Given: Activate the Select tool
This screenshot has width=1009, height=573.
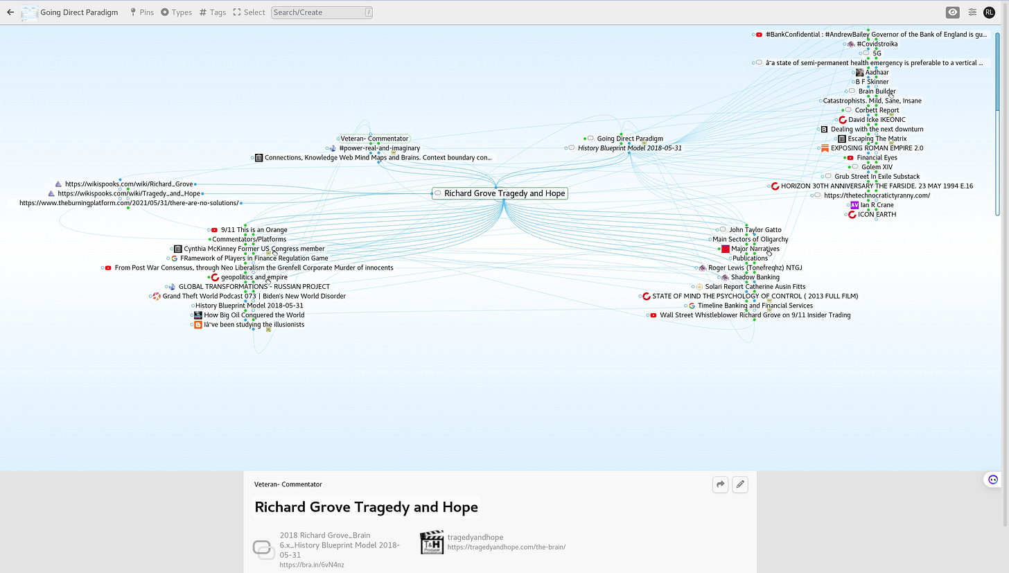Looking at the screenshot, I should pyautogui.click(x=249, y=12).
